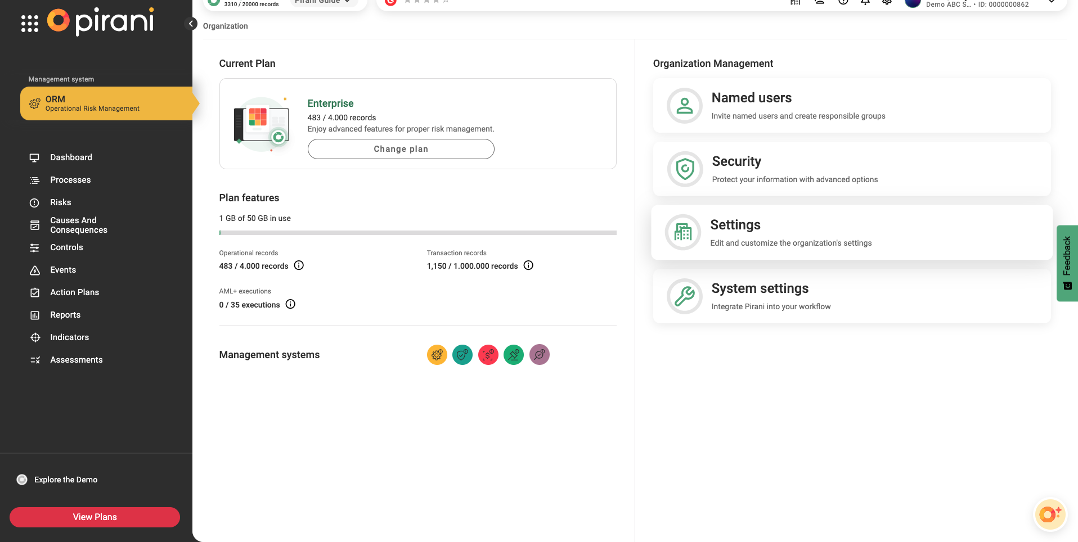The width and height of the screenshot is (1078, 542).
Task: Open the Feedback side tab
Action: [1067, 263]
